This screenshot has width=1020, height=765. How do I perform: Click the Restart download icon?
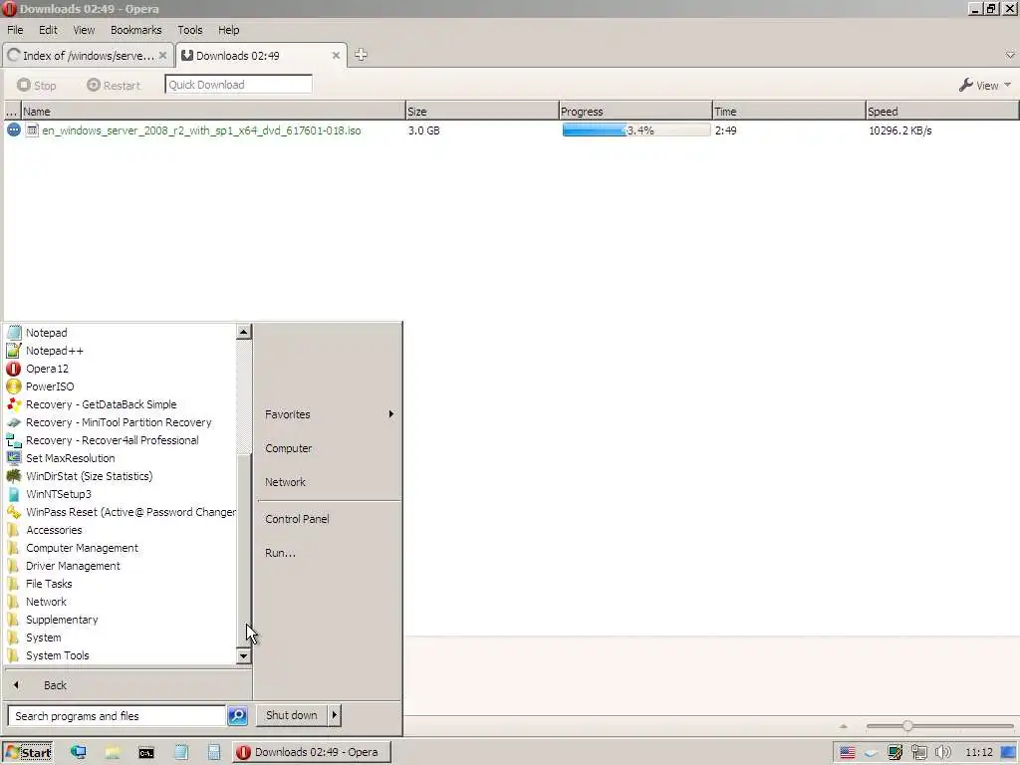[94, 86]
